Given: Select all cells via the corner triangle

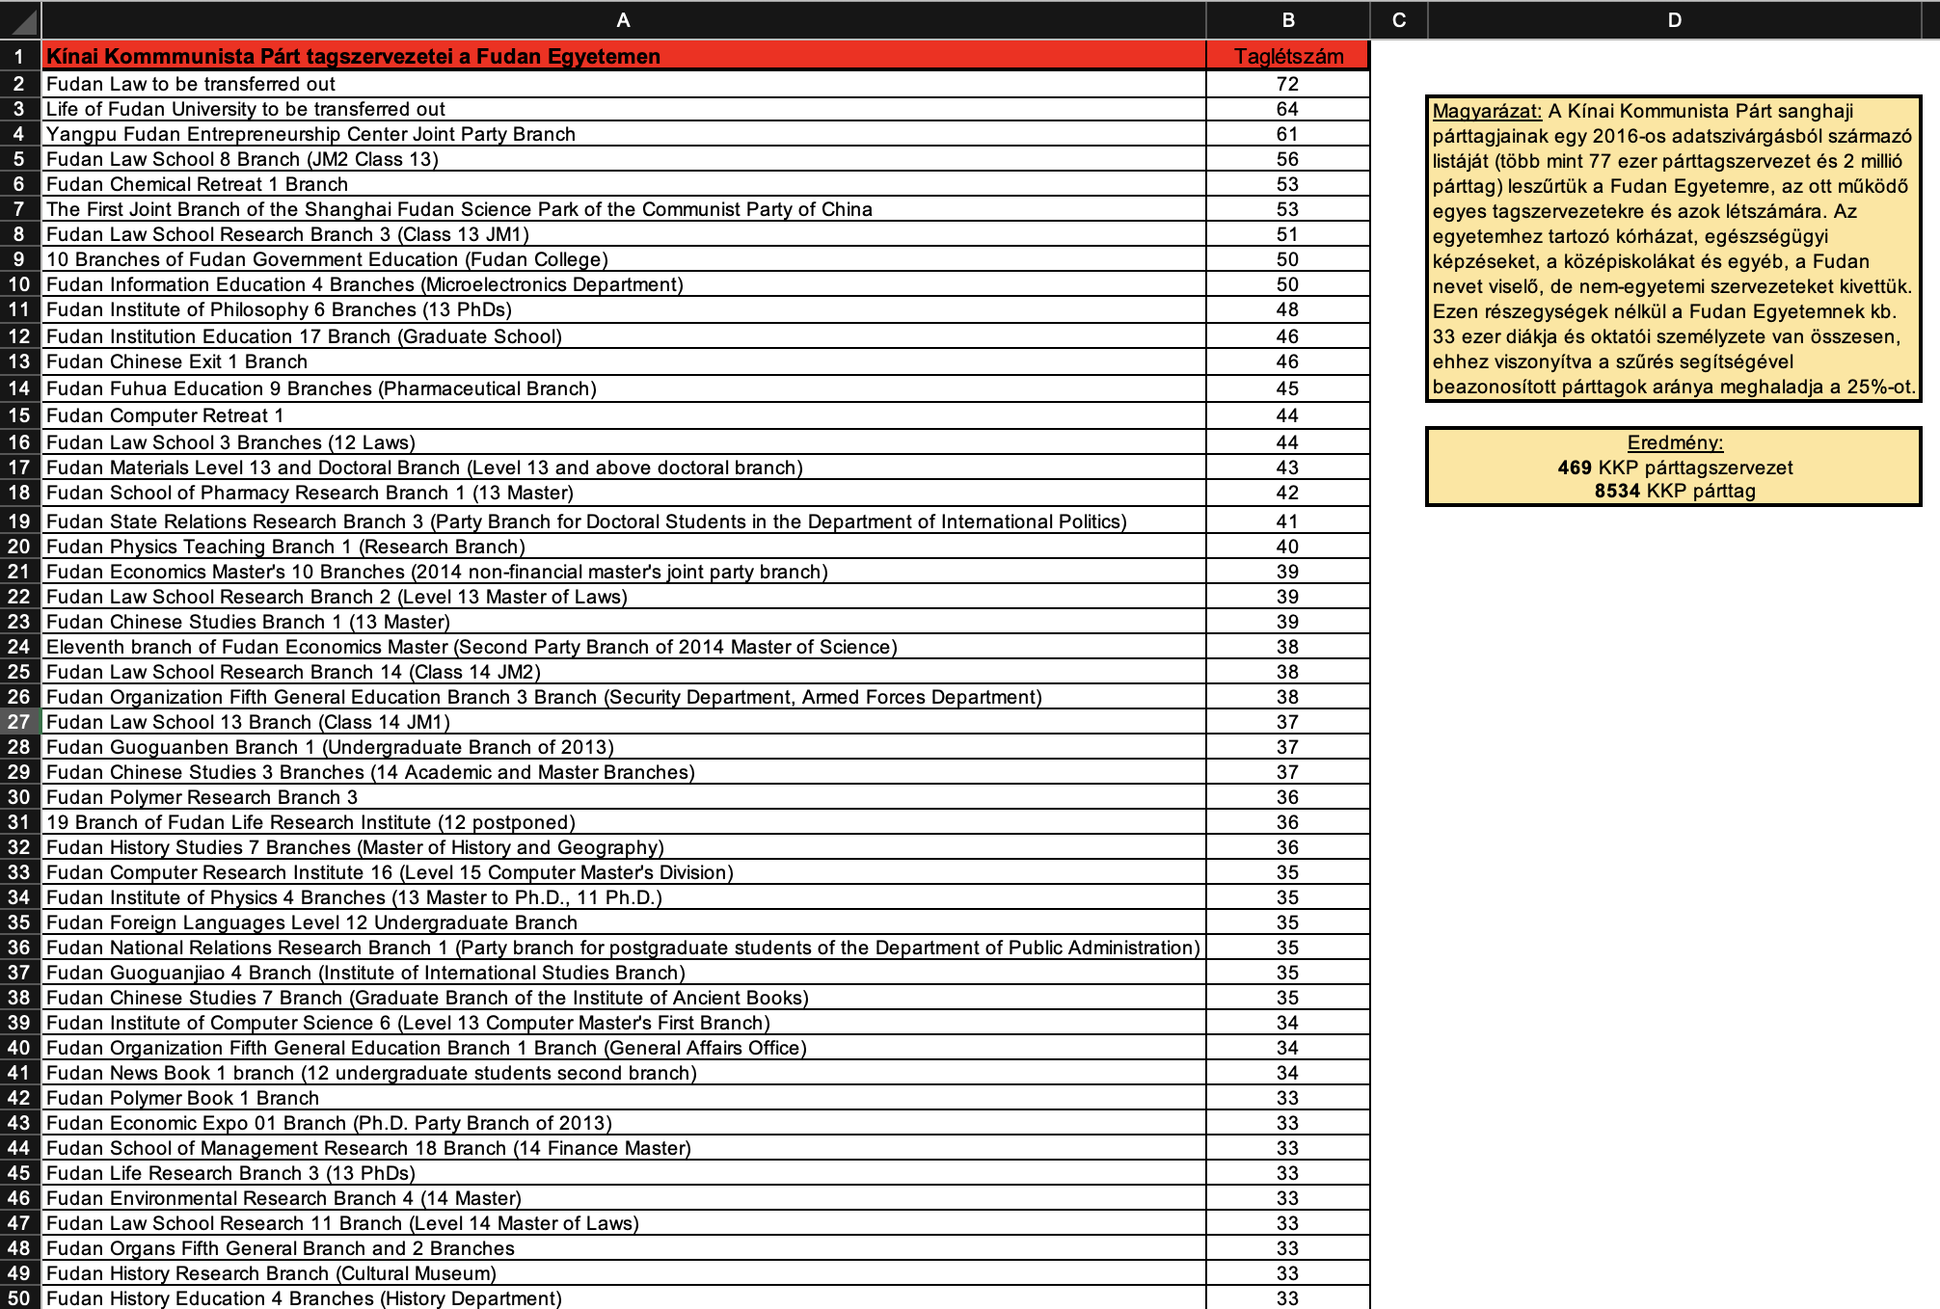Looking at the screenshot, I should (20, 20).
